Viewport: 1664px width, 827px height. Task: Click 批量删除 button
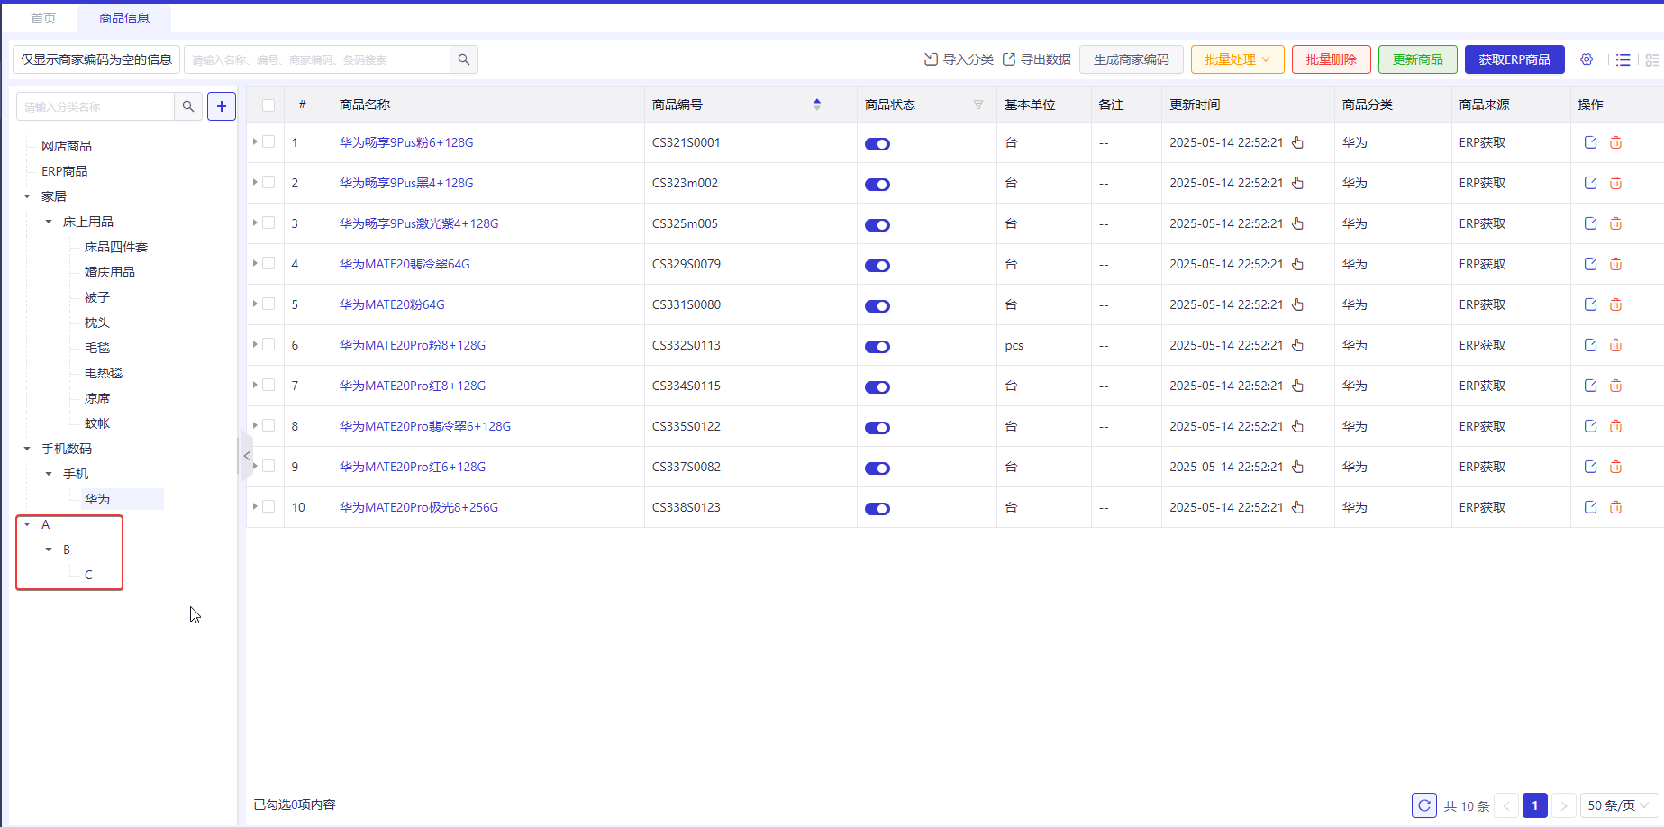click(1332, 59)
